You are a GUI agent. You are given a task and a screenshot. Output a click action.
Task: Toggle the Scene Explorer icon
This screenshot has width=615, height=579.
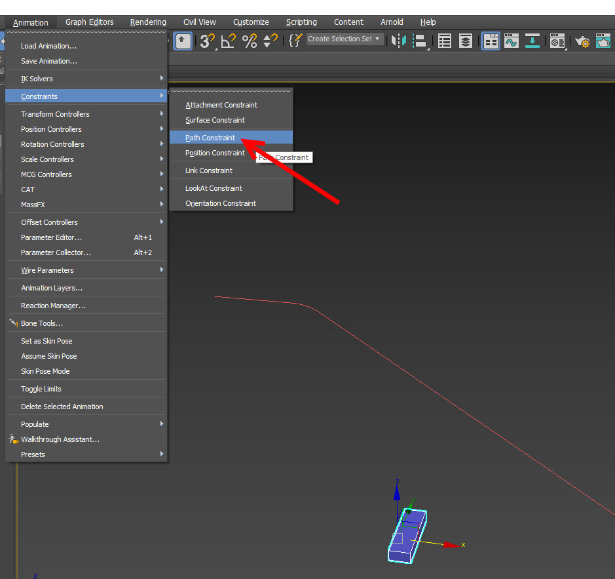coord(444,41)
